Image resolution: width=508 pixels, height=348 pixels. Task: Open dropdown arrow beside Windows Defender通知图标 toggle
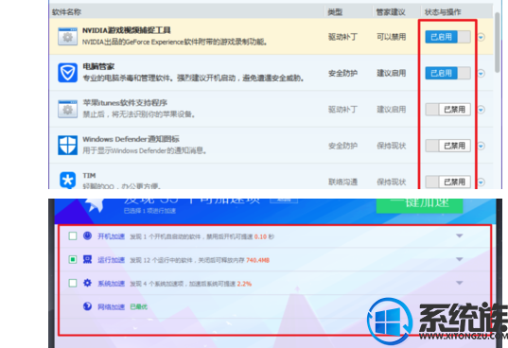pyautogui.click(x=482, y=146)
